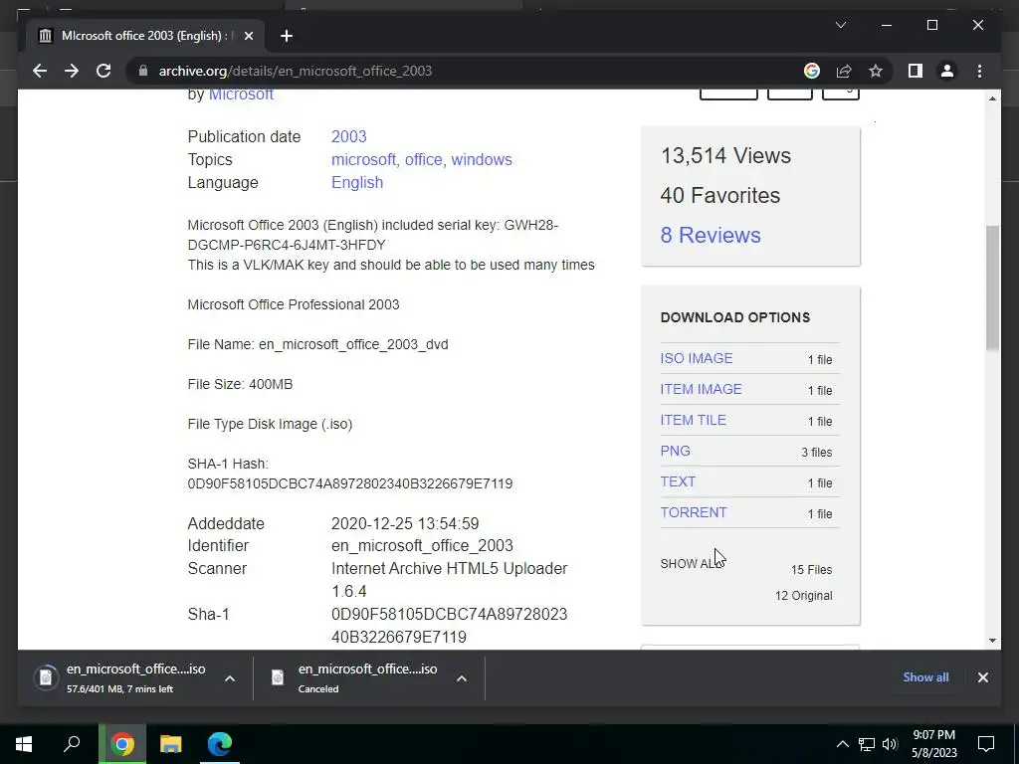The height and width of the screenshot is (764, 1019).
Task: Click the 15 Files count
Action: [x=811, y=570]
